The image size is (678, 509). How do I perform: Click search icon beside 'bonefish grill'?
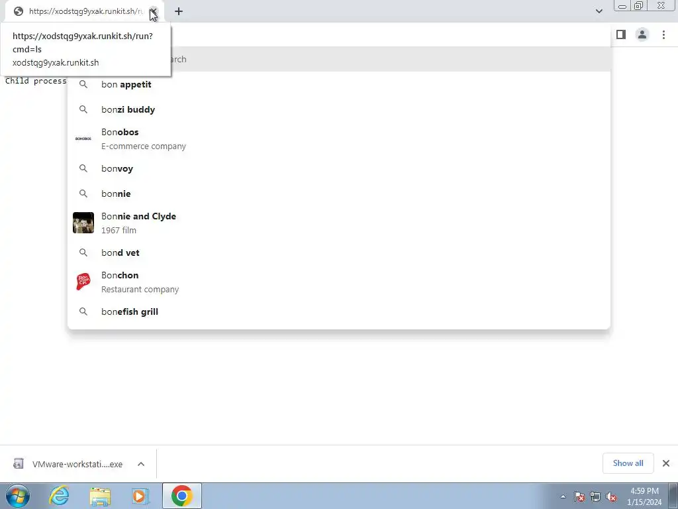pos(83,311)
